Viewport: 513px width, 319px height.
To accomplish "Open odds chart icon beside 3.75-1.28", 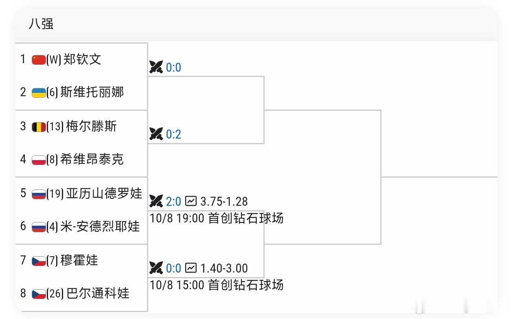I will [x=191, y=201].
